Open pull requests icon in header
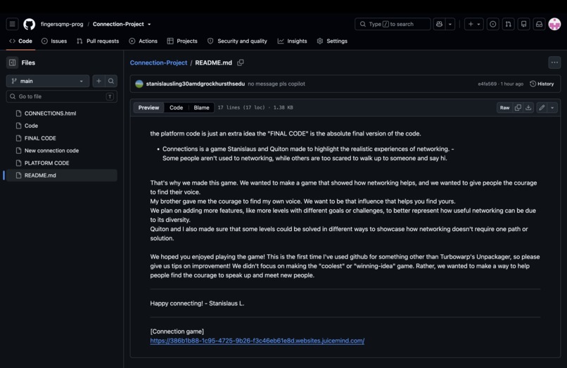This screenshot has width=567, height=368. pos(509,24)
